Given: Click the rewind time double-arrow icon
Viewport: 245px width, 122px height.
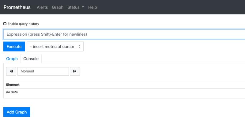Looking at the screenshot, I should (x=11, y=71).
